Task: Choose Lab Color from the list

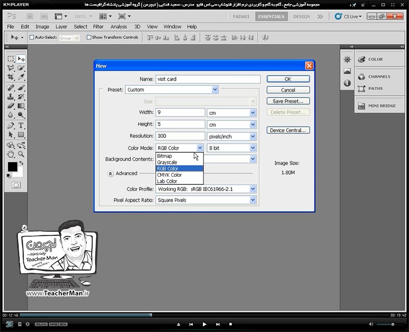Action: coord(179,181)
